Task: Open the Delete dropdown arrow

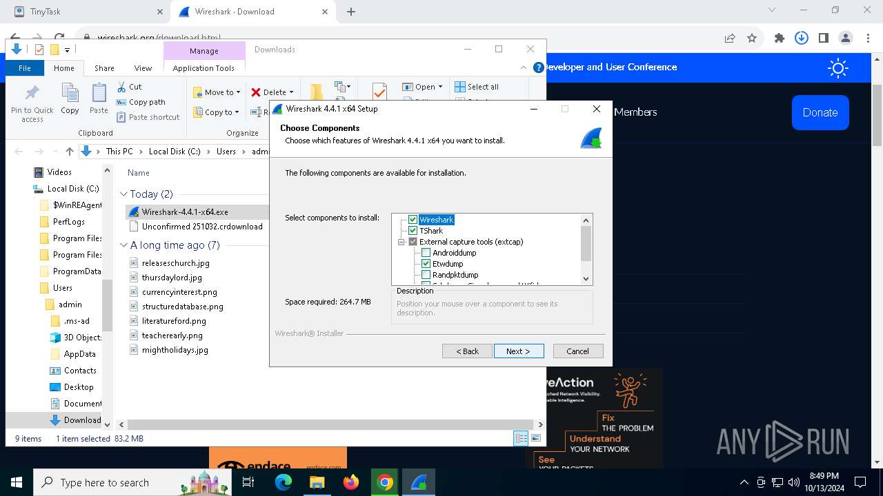Action: point(291,92)
